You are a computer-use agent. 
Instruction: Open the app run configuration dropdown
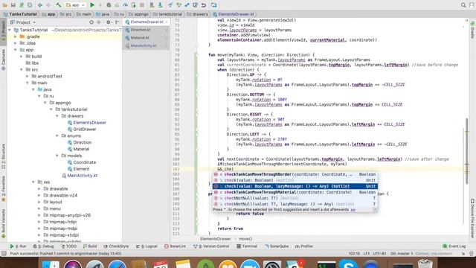75,5
